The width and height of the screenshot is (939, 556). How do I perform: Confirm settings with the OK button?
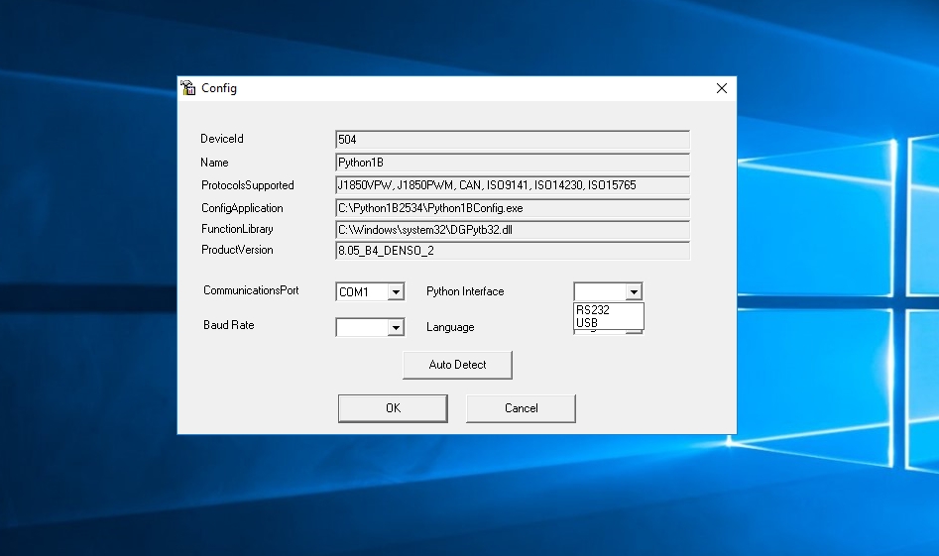393,408
